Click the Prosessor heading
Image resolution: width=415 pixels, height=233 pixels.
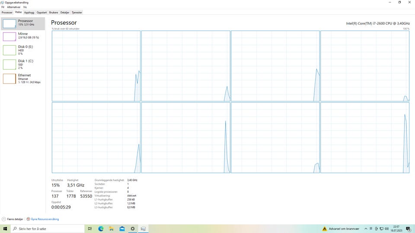click(x=64, y=23)
